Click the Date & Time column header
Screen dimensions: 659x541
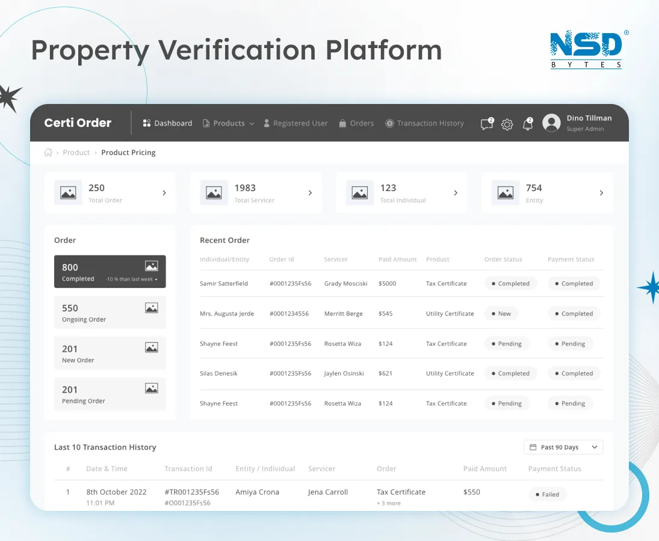tap(107, 469)
